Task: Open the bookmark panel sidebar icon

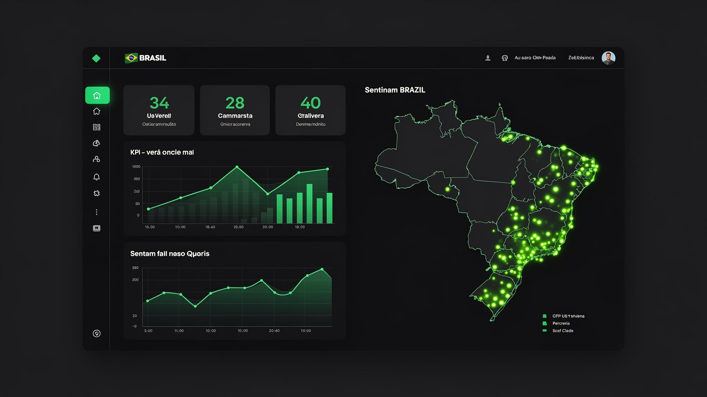Action: pos(96,228)
